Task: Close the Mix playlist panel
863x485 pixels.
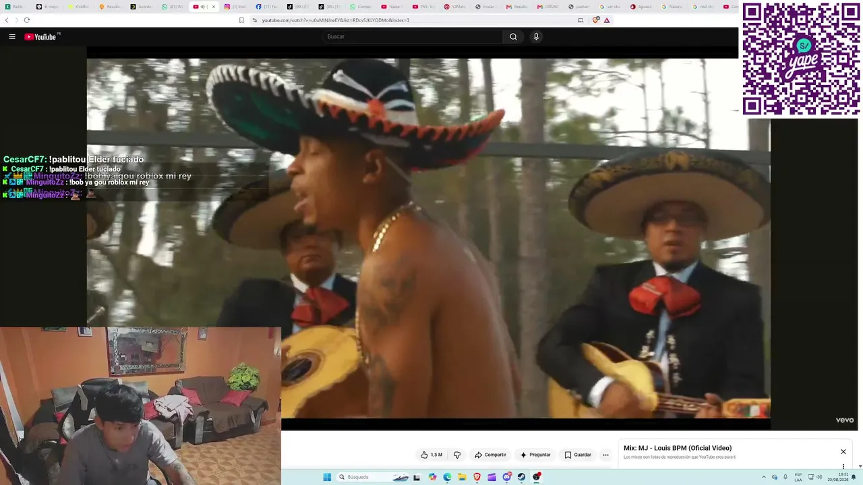Action: (843, 451)
